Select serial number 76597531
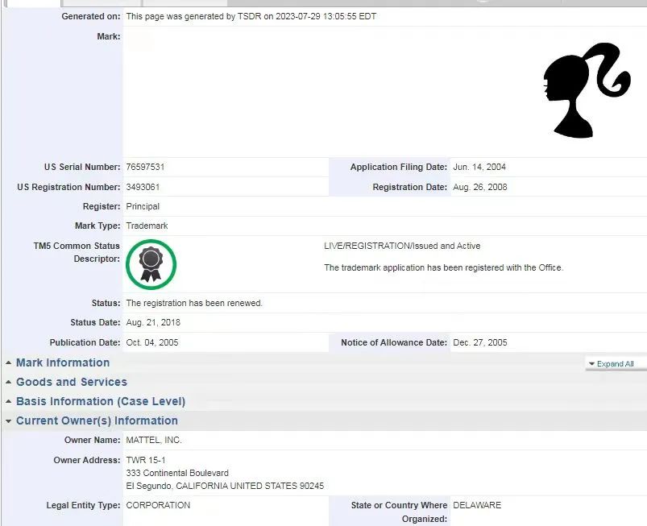The height and width of the screenshot is (526, 647). (145, 167)
